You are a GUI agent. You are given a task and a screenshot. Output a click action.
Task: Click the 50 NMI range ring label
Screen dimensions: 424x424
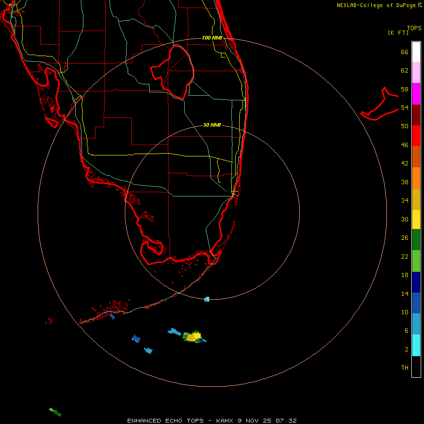click(212, 125)
